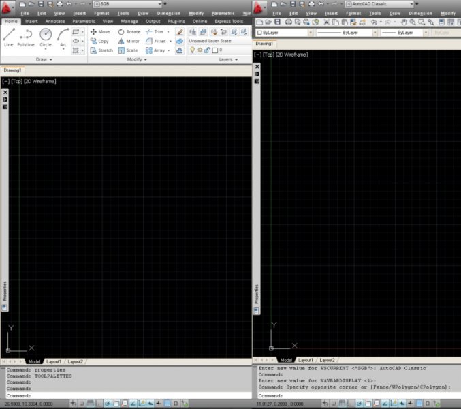The height and width of the screenshot is (409, 461).
Task: Select the Polyline drawing tool
Action: [26, 36]
